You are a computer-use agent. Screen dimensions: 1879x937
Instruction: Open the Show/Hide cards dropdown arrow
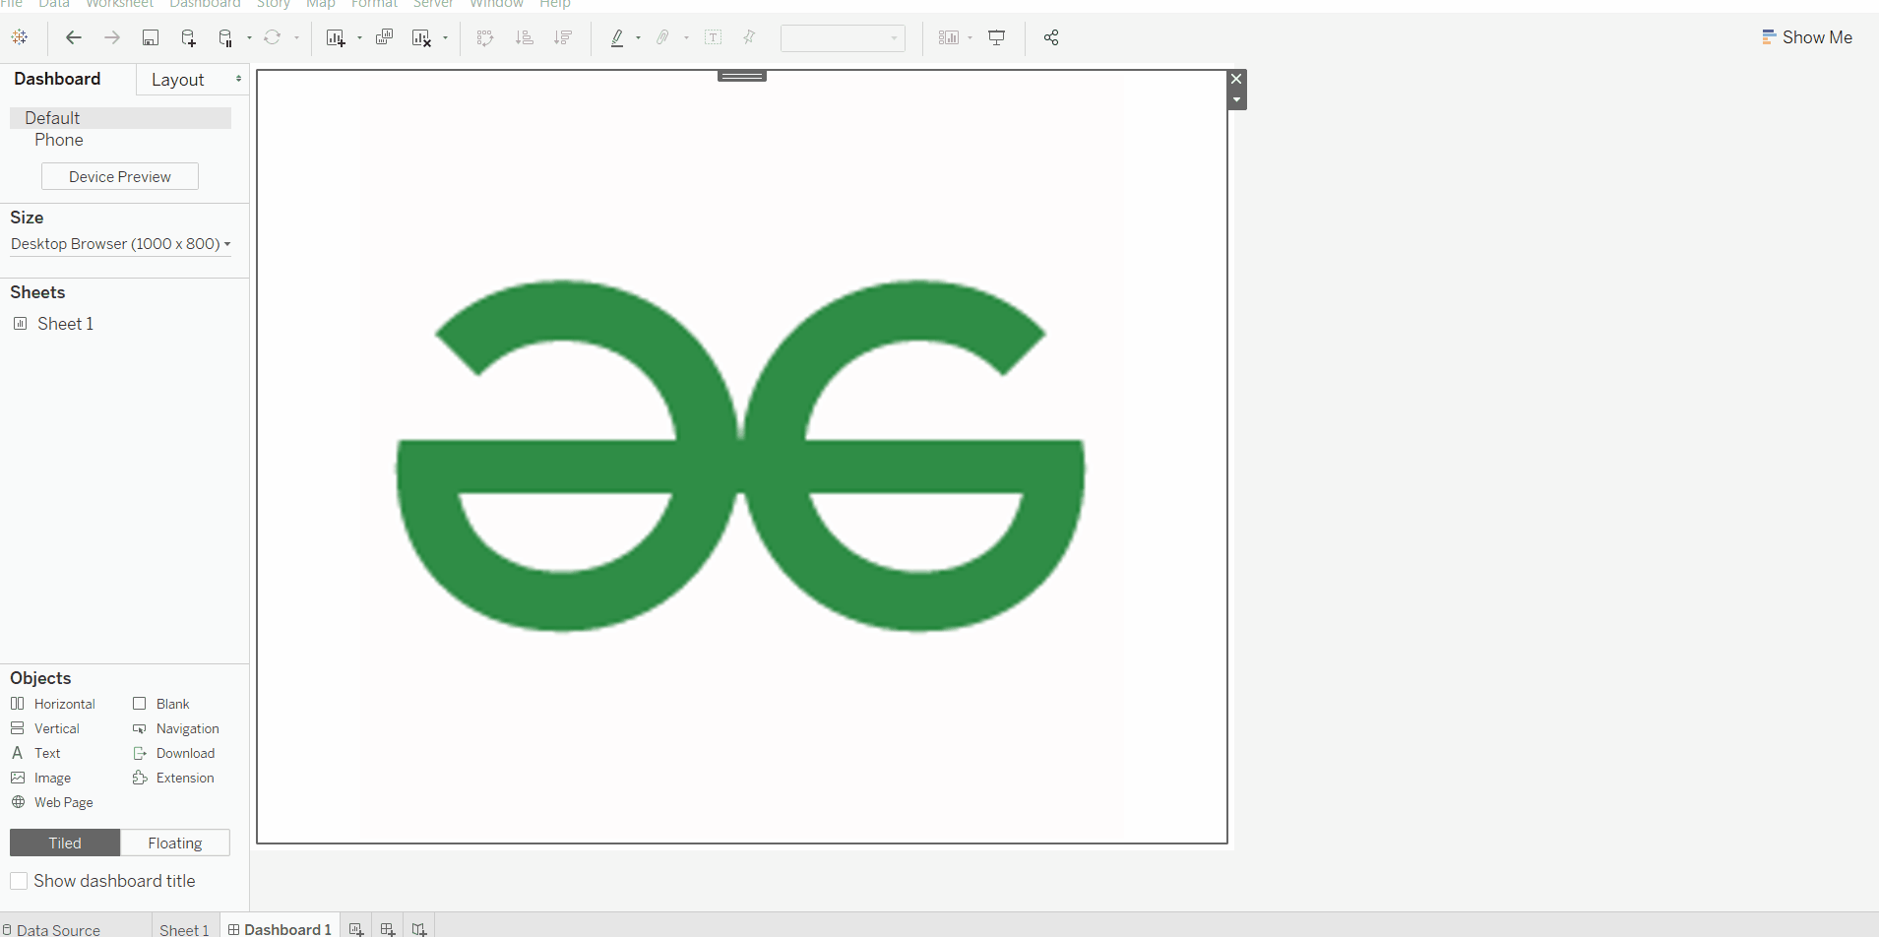[971, 38]
